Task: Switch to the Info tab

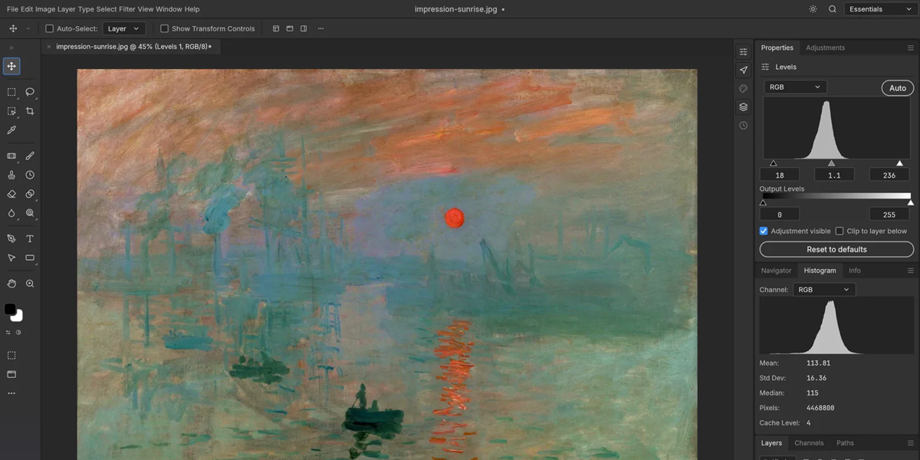Action: (x=854, y=271)
